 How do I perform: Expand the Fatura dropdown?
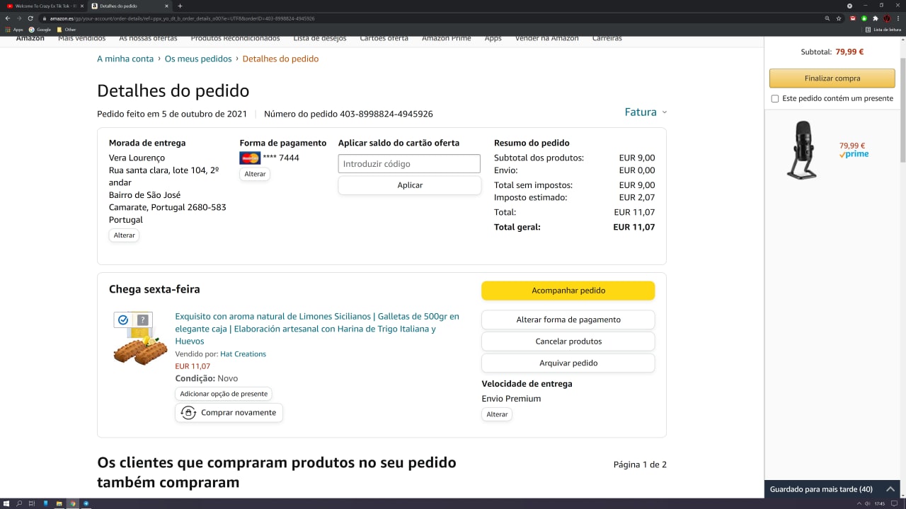(x=646, y=112)
